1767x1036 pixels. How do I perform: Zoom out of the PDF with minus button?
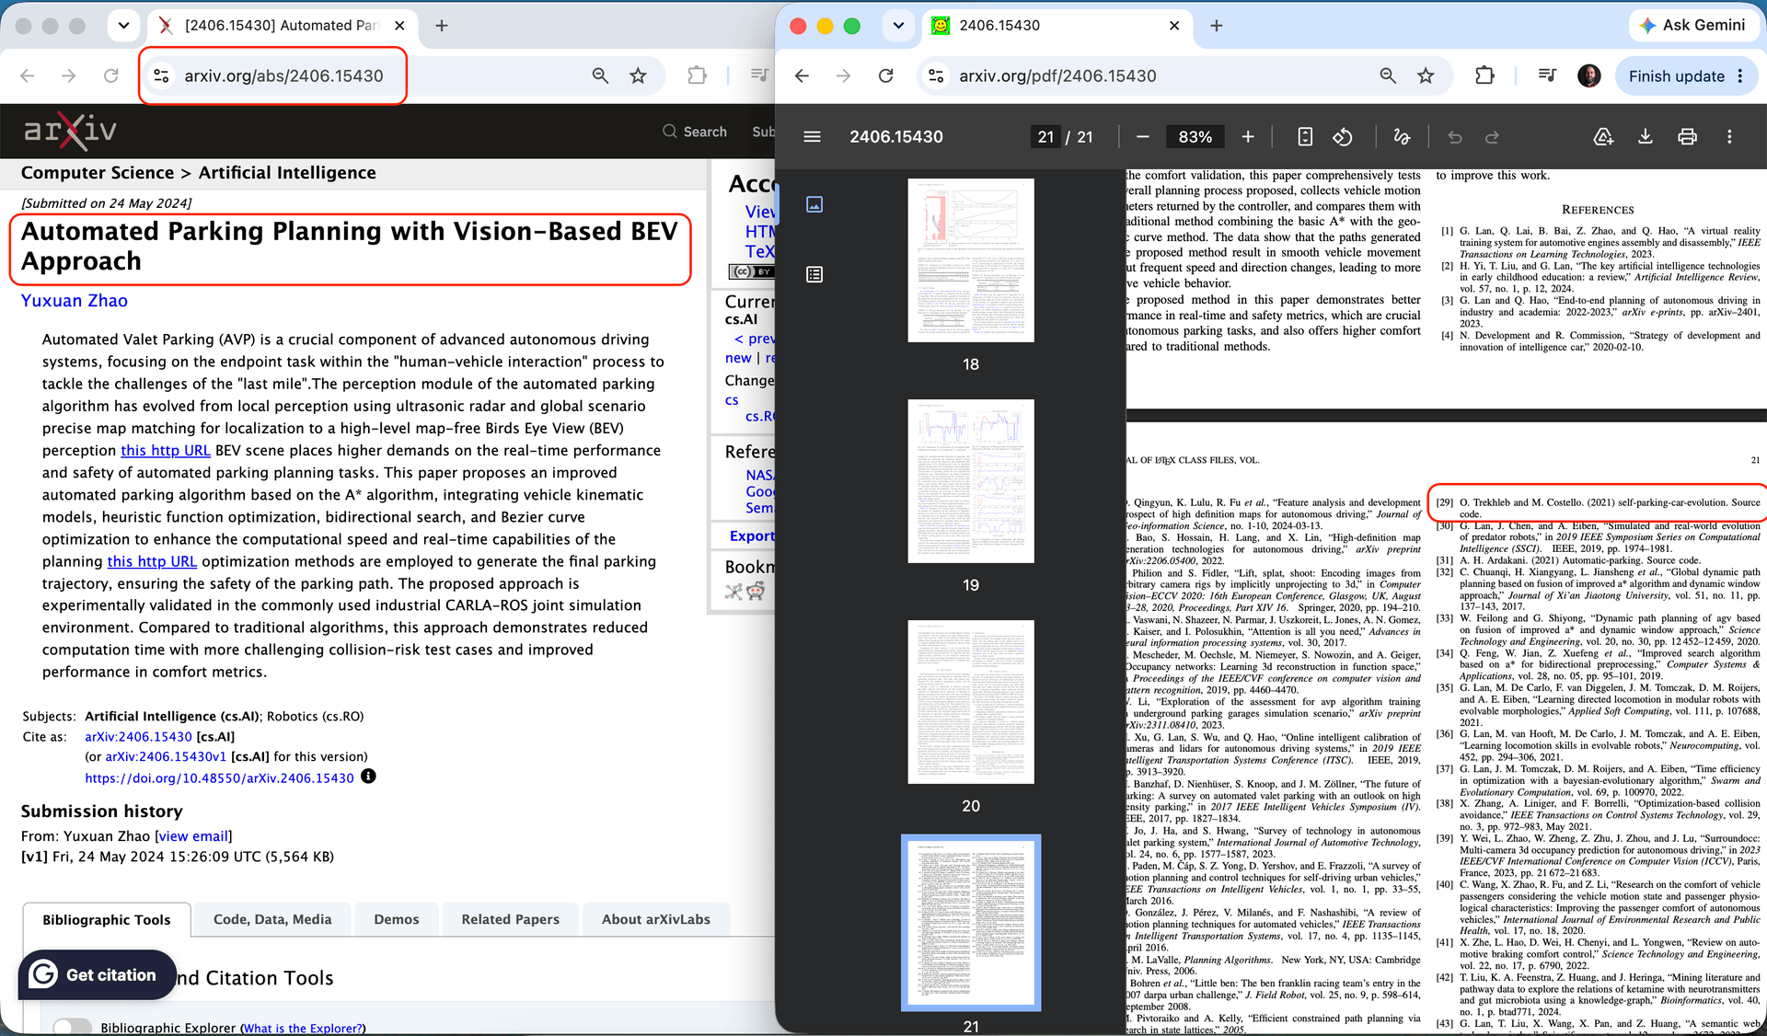click(1143, 137)
